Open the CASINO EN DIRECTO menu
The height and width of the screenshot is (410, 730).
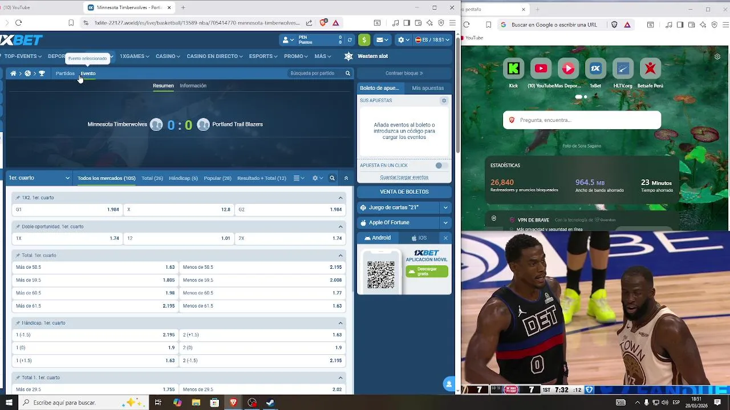click(x=214, y=56)
